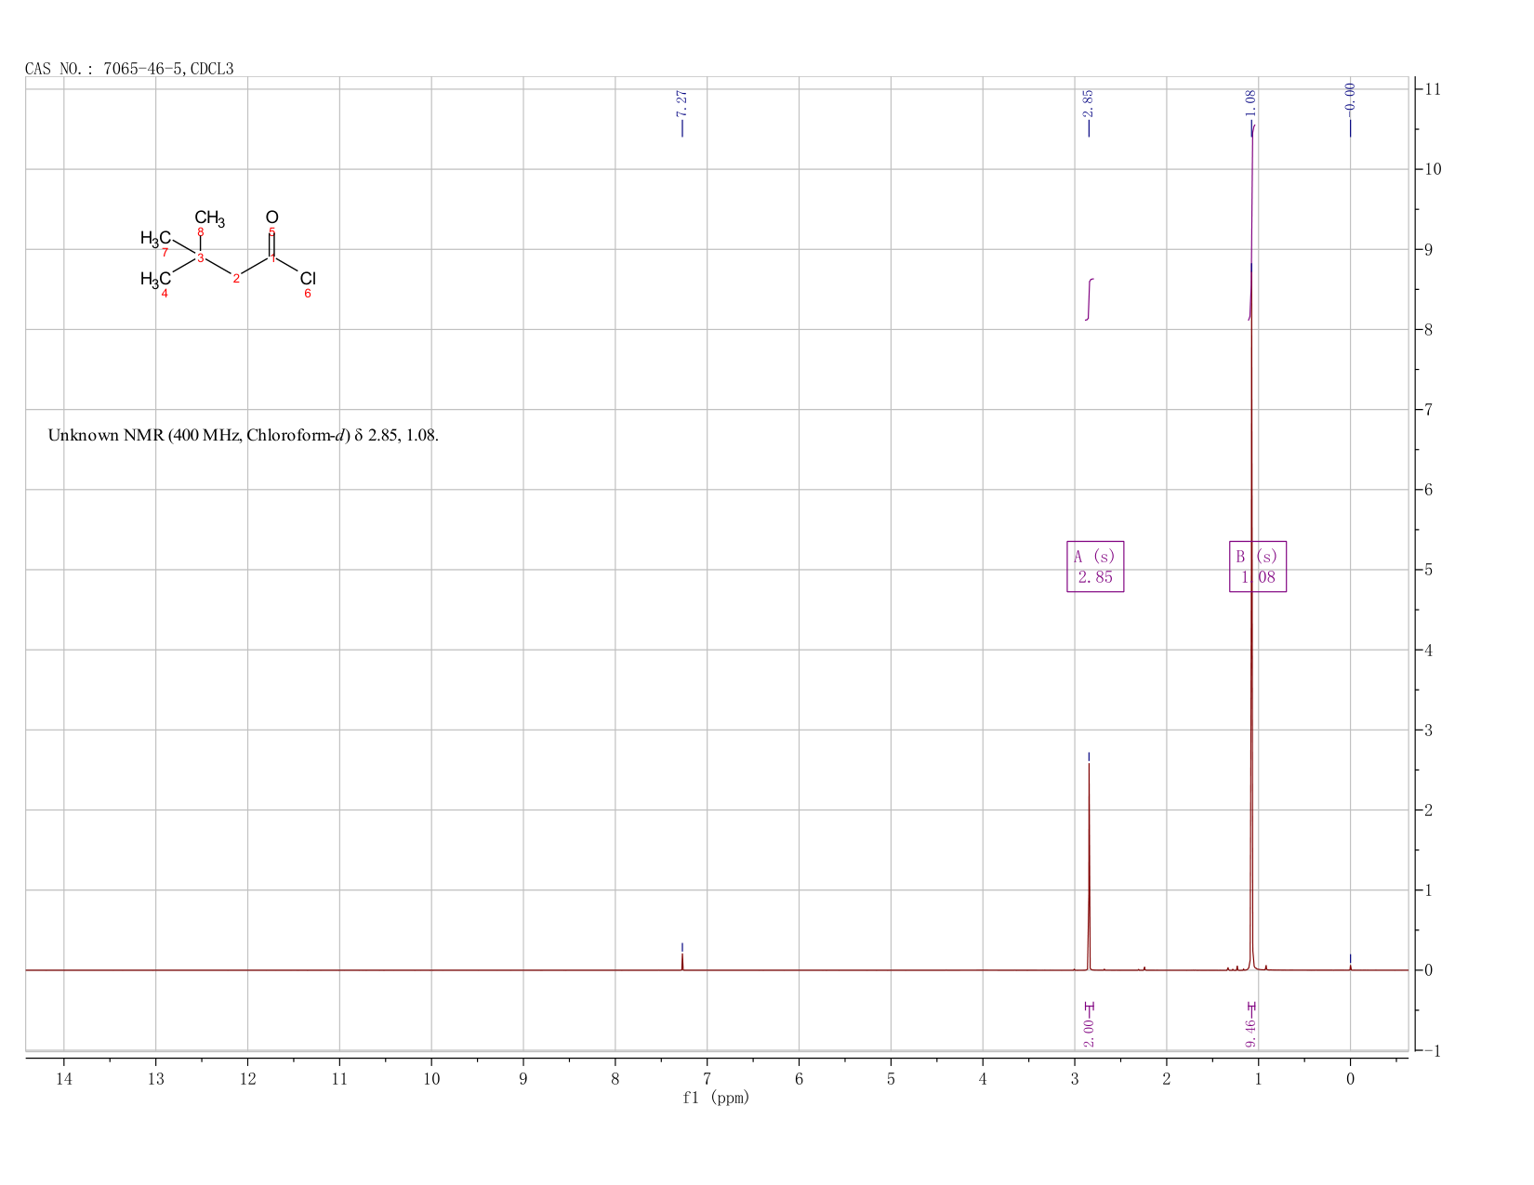Image resolution: width=1534 pixels, height=1185 pixels.
Task: Click the CAS NO. 7065-46-5 title
Action: [x=129, y=69]
